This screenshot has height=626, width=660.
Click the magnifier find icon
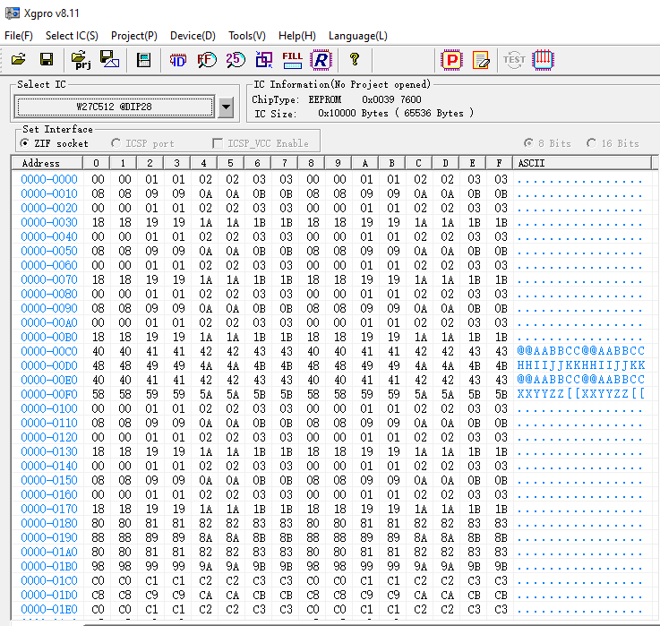pyautogui.click(x=207, y=60)
